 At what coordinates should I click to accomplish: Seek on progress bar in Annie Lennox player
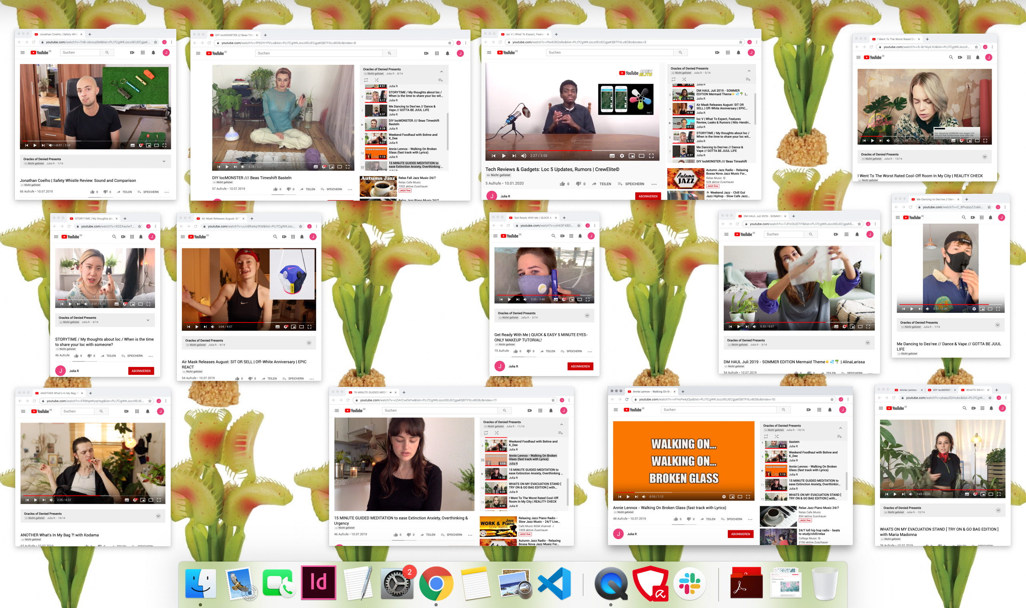click(683, 492)
